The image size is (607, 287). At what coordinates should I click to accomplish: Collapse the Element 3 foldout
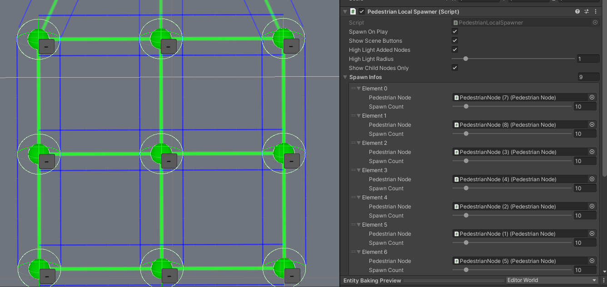tap(359, 170)
